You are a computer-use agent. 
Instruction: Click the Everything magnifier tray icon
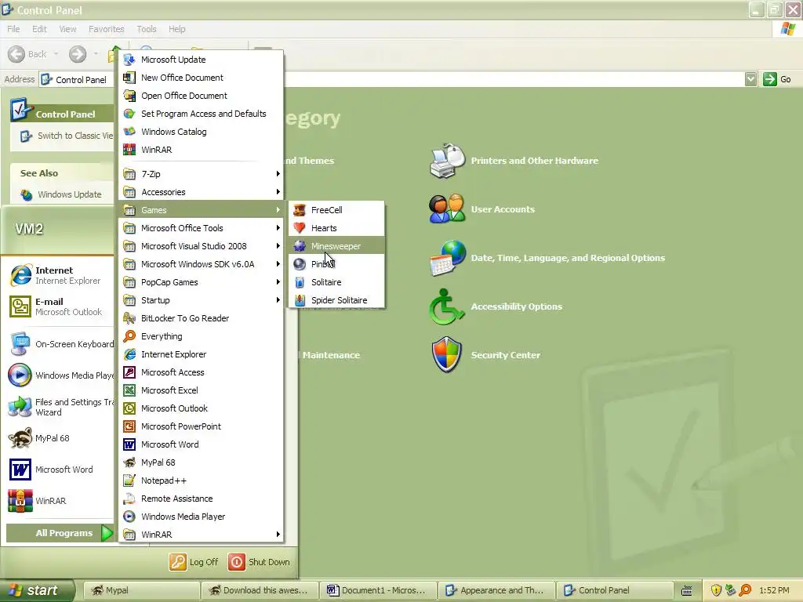click(746, 590)
